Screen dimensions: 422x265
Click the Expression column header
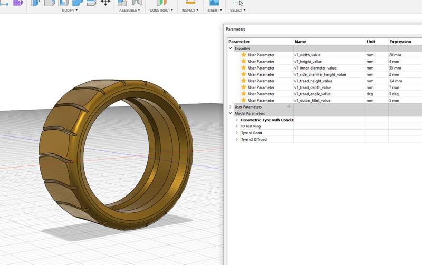point(400,42)
